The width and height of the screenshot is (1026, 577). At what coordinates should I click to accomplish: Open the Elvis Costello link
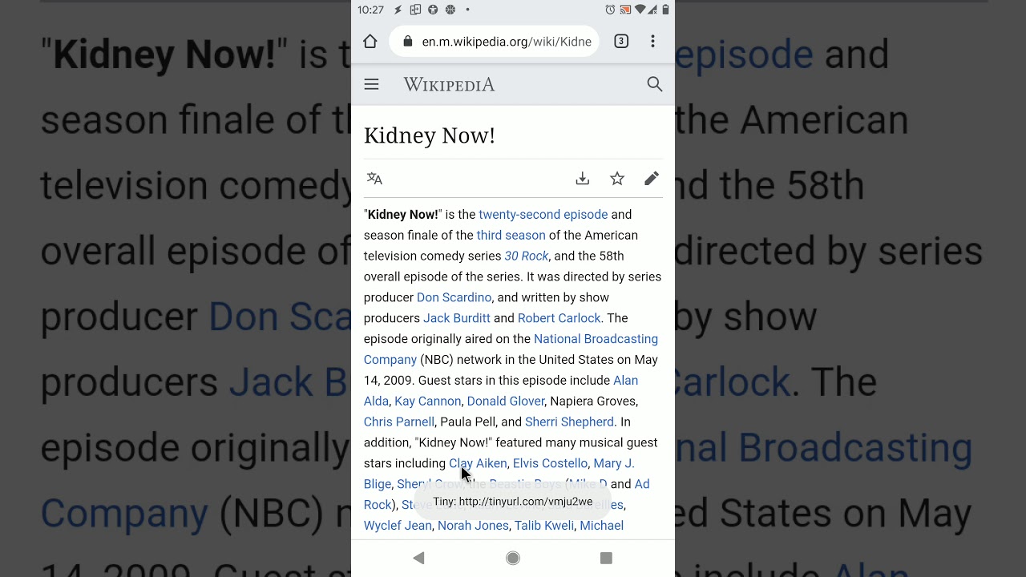(550, 463)
